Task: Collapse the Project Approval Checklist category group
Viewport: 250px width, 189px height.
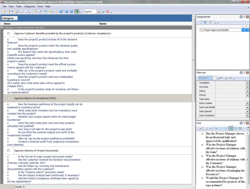Action: pyautogui.click(x=2, y=27)
